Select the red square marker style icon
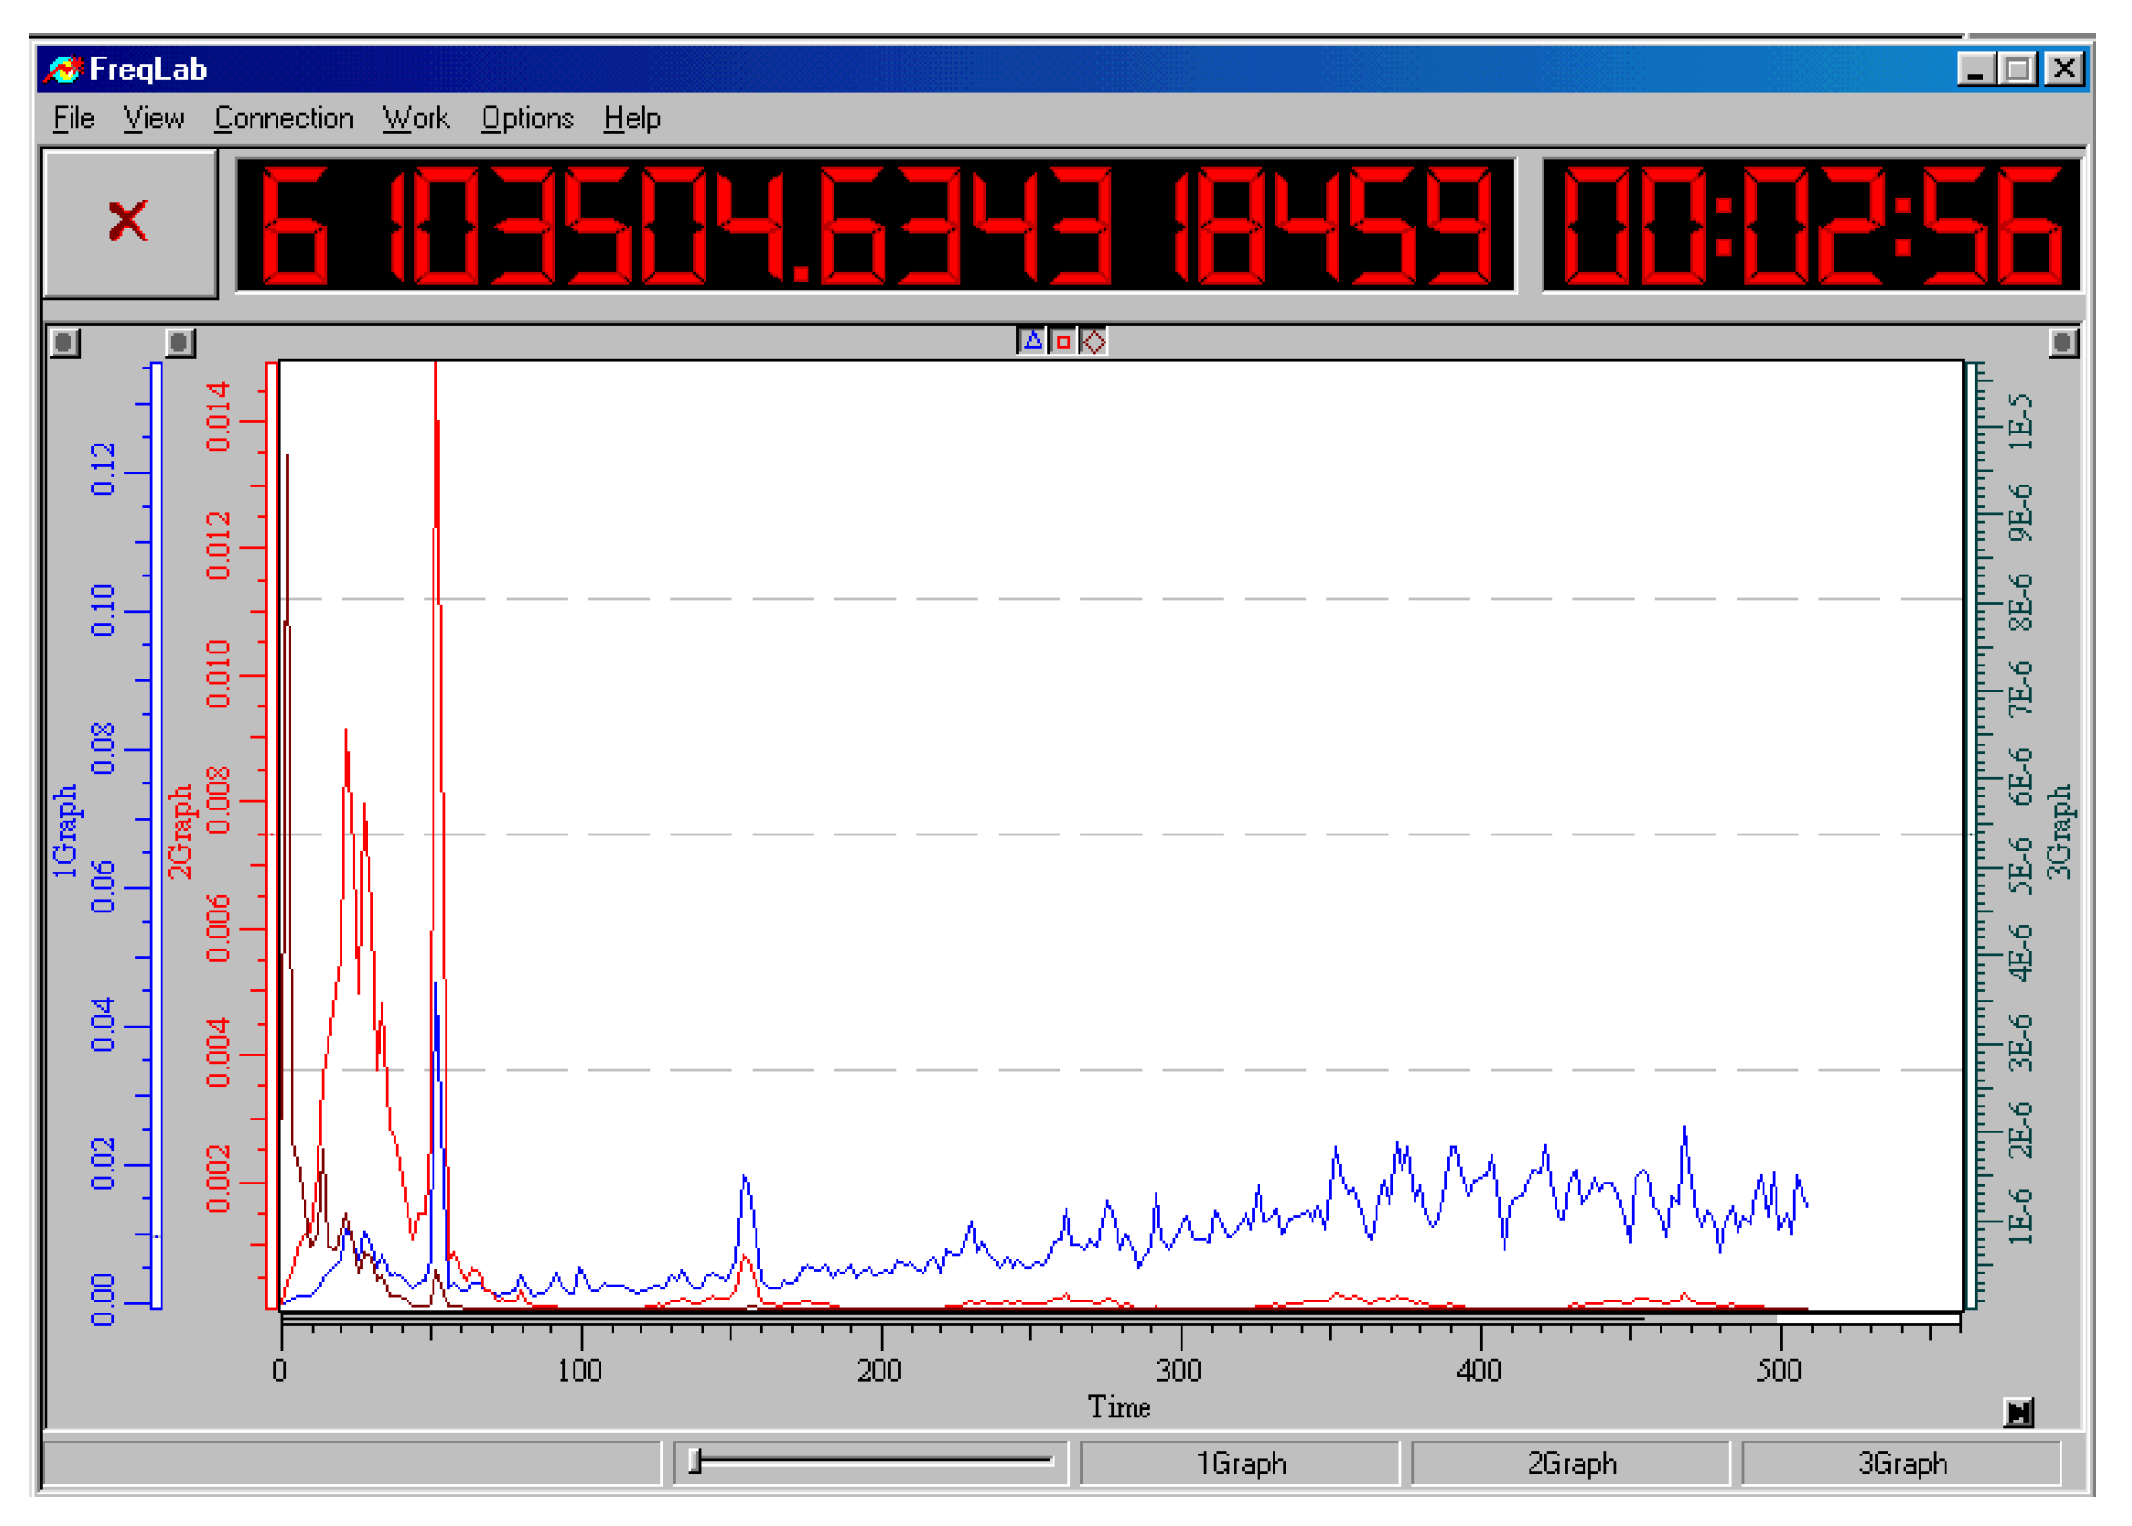The height and width of the screenshot is (1526, 2132). 1063,342
